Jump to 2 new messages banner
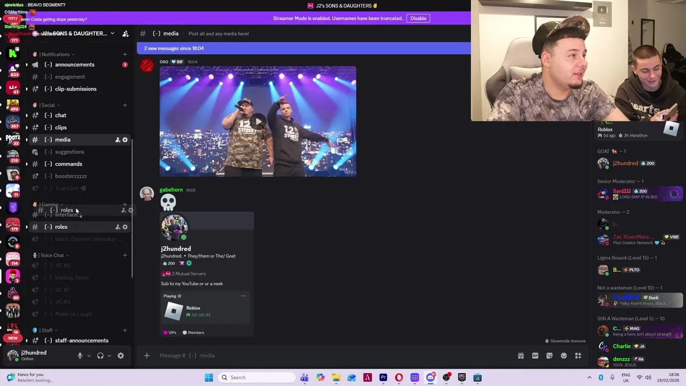686x386 pixels. pyautogui.click(x=304, y=48)
